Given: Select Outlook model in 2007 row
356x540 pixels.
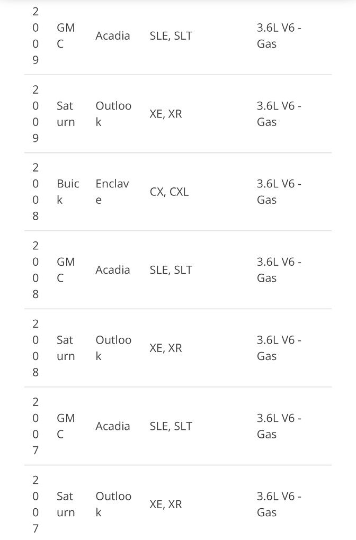Looking at the screenshot, I should 113,504.
